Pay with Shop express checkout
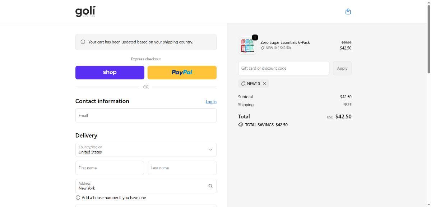The width and height of the screenshot is (431, 207). pyautogui.click(x=110, y=72)
